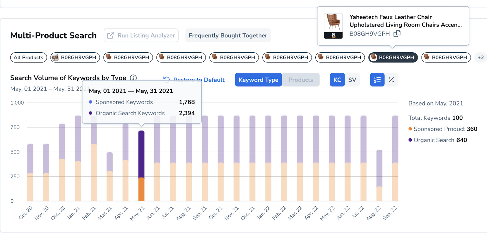Click the Amazon logo under the chair image
Image resolution: width=487 pixels, height=234 pixels.
click(333, 35)
